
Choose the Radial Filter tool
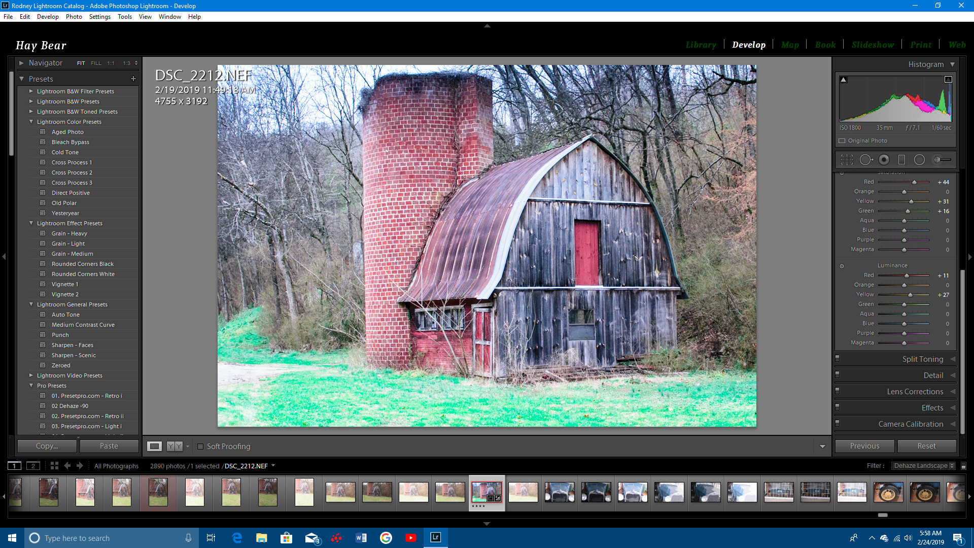click(x=919, y=160)
